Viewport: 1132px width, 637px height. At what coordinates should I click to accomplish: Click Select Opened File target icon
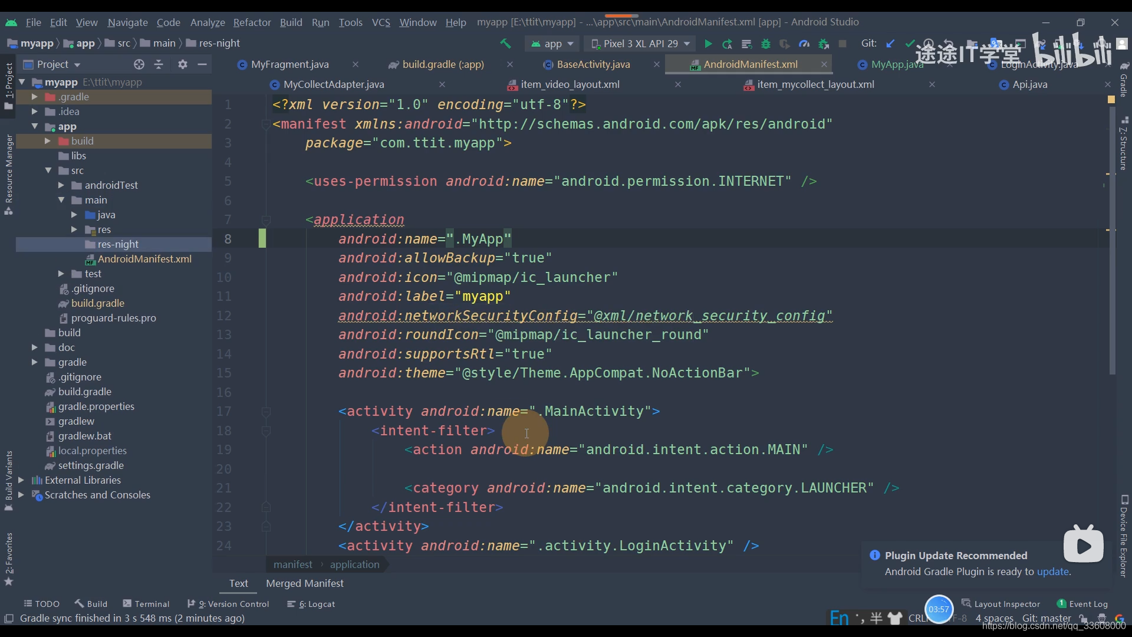(x=139, y=64)
